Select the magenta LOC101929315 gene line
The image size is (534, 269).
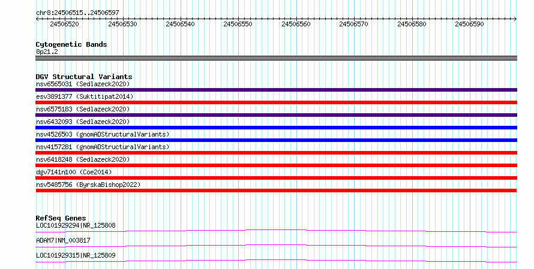tap(276, 261)
